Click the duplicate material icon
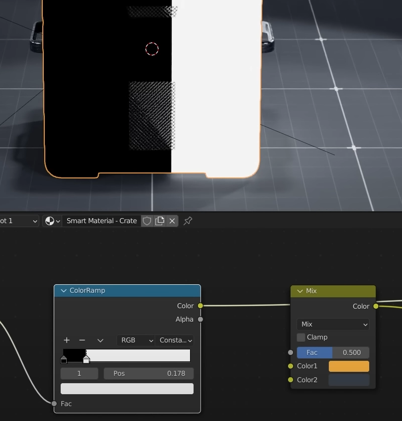This screenshot has height=421, width=402. 160,221
